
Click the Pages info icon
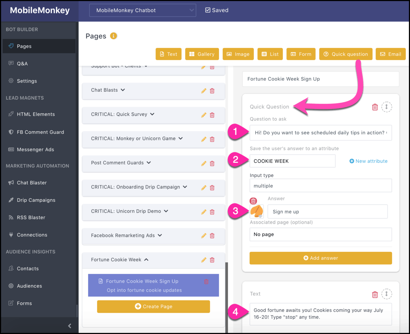pyautogui.click(x=114, y=36)
